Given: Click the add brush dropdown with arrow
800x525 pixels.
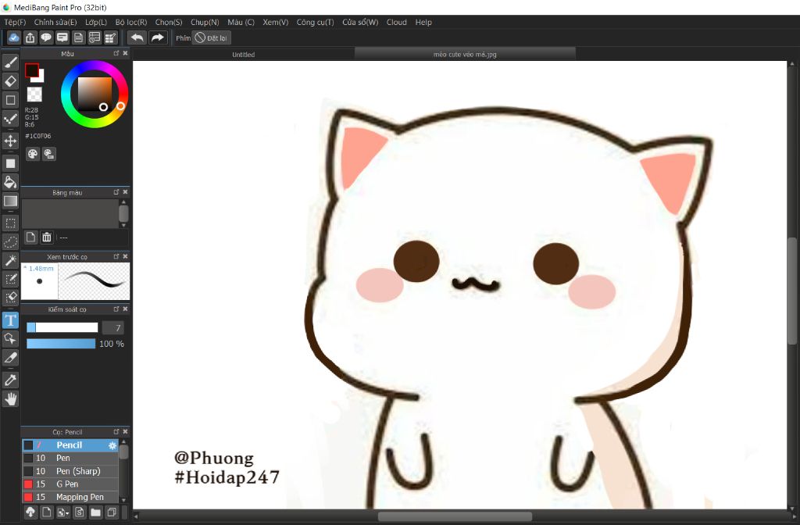Looking at the screenshot, I should tap(63, 512).
